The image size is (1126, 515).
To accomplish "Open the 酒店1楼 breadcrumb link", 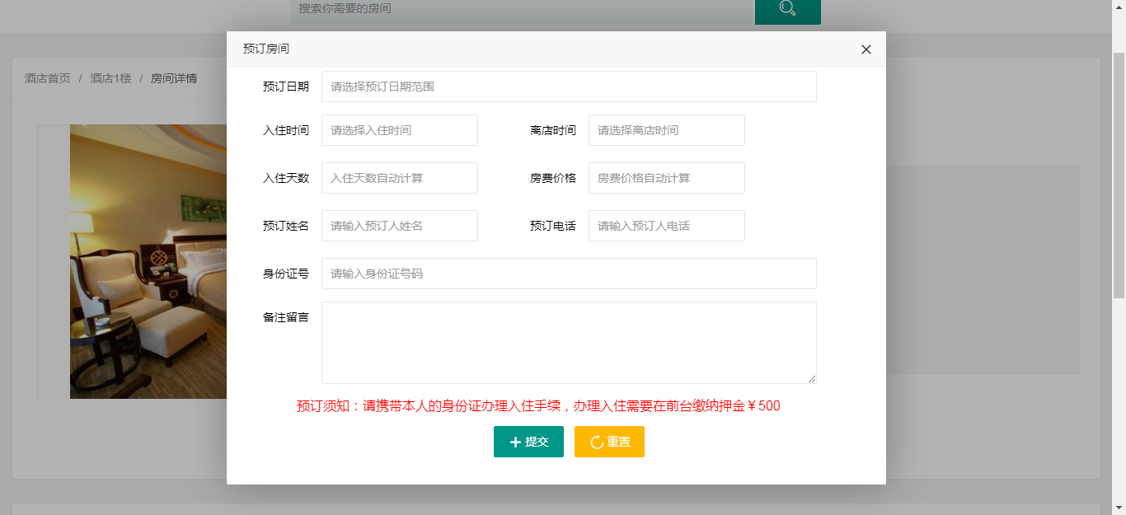I will coord(110,78).
